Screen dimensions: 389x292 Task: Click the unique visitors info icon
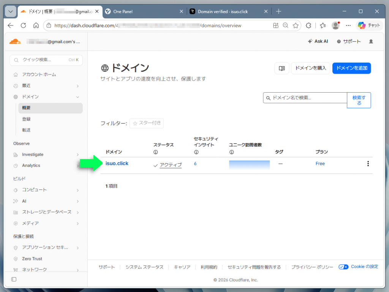point(231,152)
